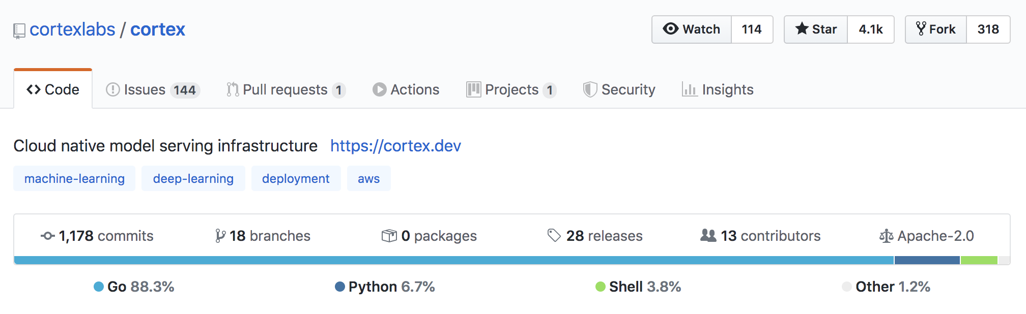Viewport: 1026px width, 314px height.
Task: Click the deep-learning topic tag
Action: (x=193, y=179)
